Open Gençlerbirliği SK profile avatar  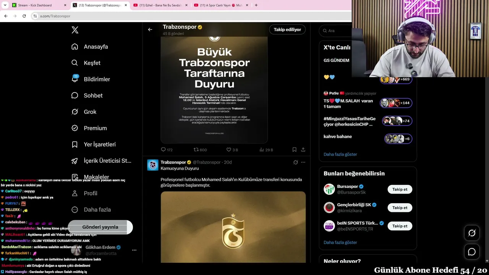[x=329, y=208]
